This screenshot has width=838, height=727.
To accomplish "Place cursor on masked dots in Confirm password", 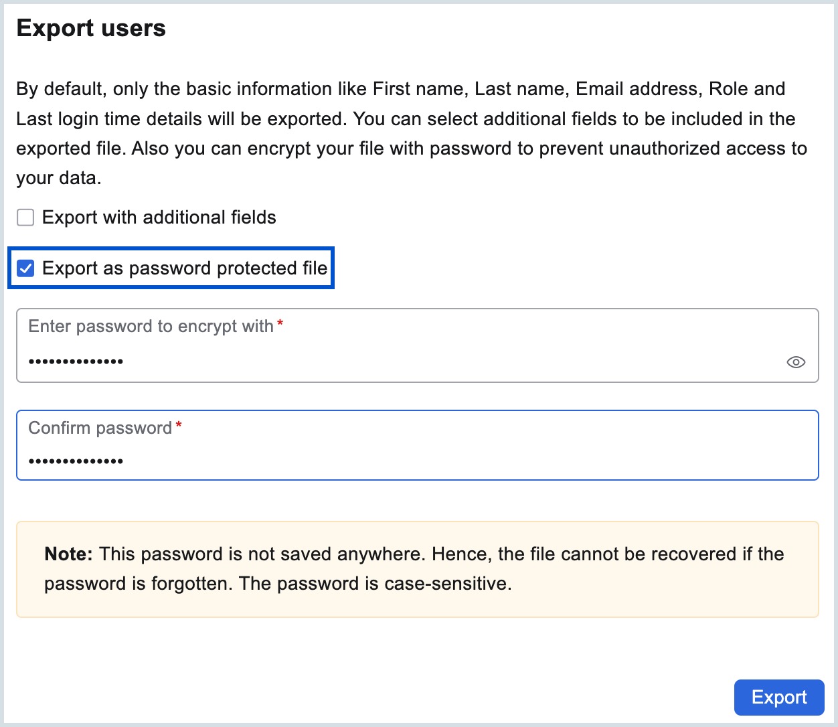I will (76, 461).
